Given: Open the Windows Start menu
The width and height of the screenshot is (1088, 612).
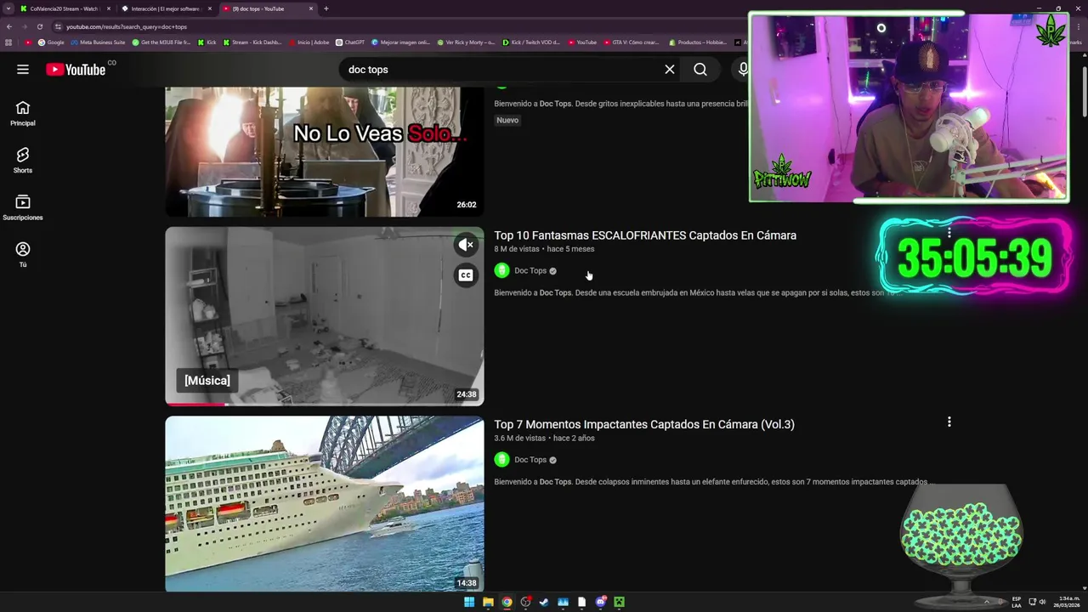Looking at the screenshot, I should point(469,602).
